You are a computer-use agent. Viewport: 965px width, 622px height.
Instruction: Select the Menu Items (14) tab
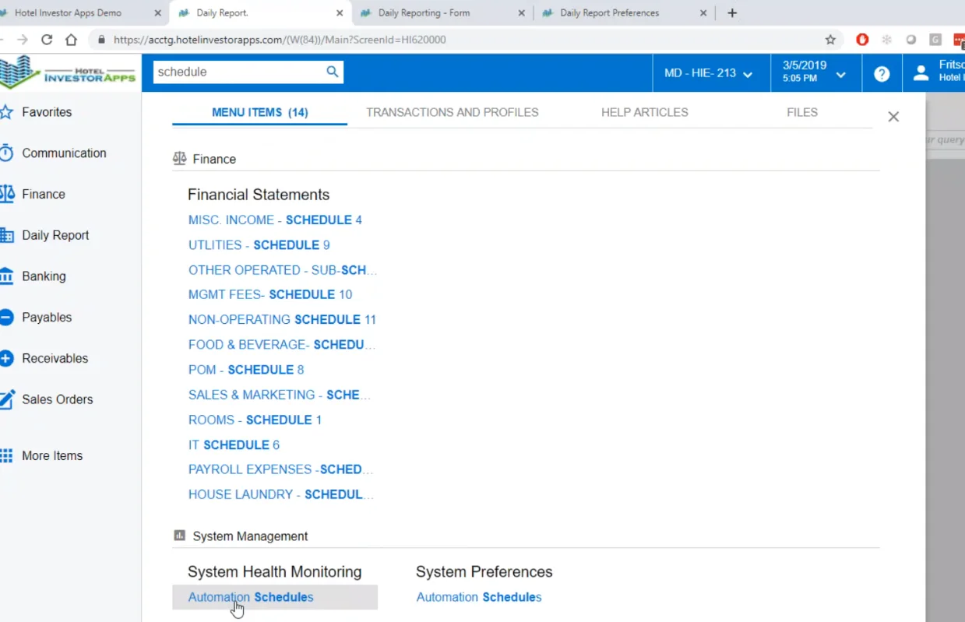point(260,112)
